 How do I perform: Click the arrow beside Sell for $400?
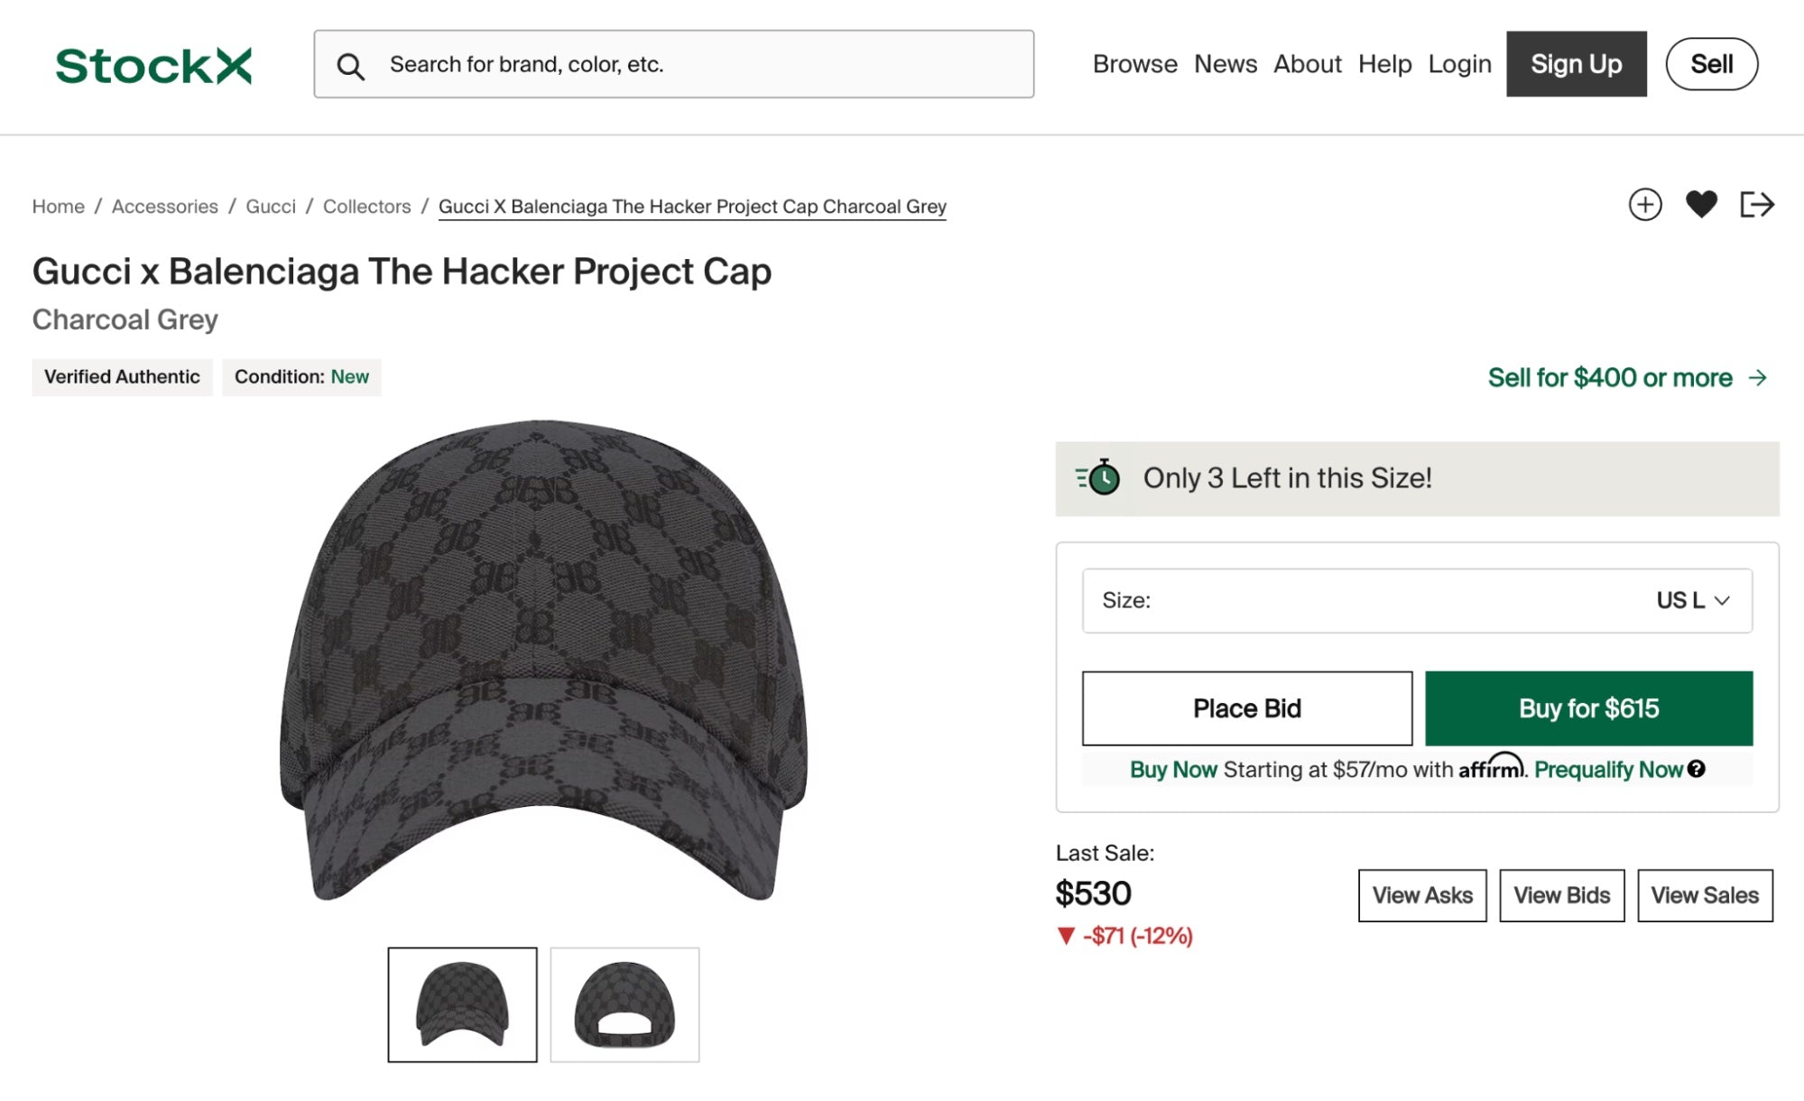point(1758,377)
